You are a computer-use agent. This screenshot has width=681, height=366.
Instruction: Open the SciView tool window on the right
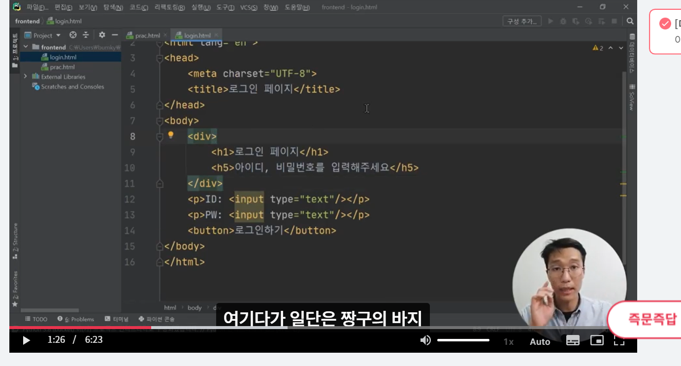click(632, 98)
